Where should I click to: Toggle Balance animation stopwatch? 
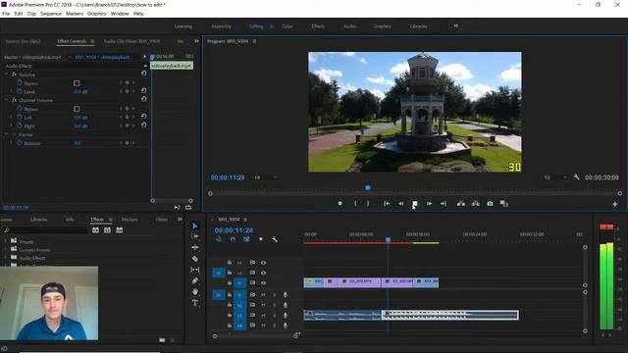point(20,143)
